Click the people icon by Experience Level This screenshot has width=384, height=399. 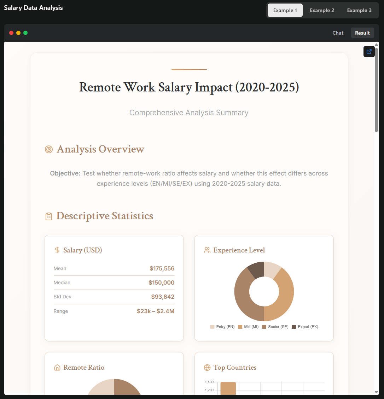click(x=207, y=250)
